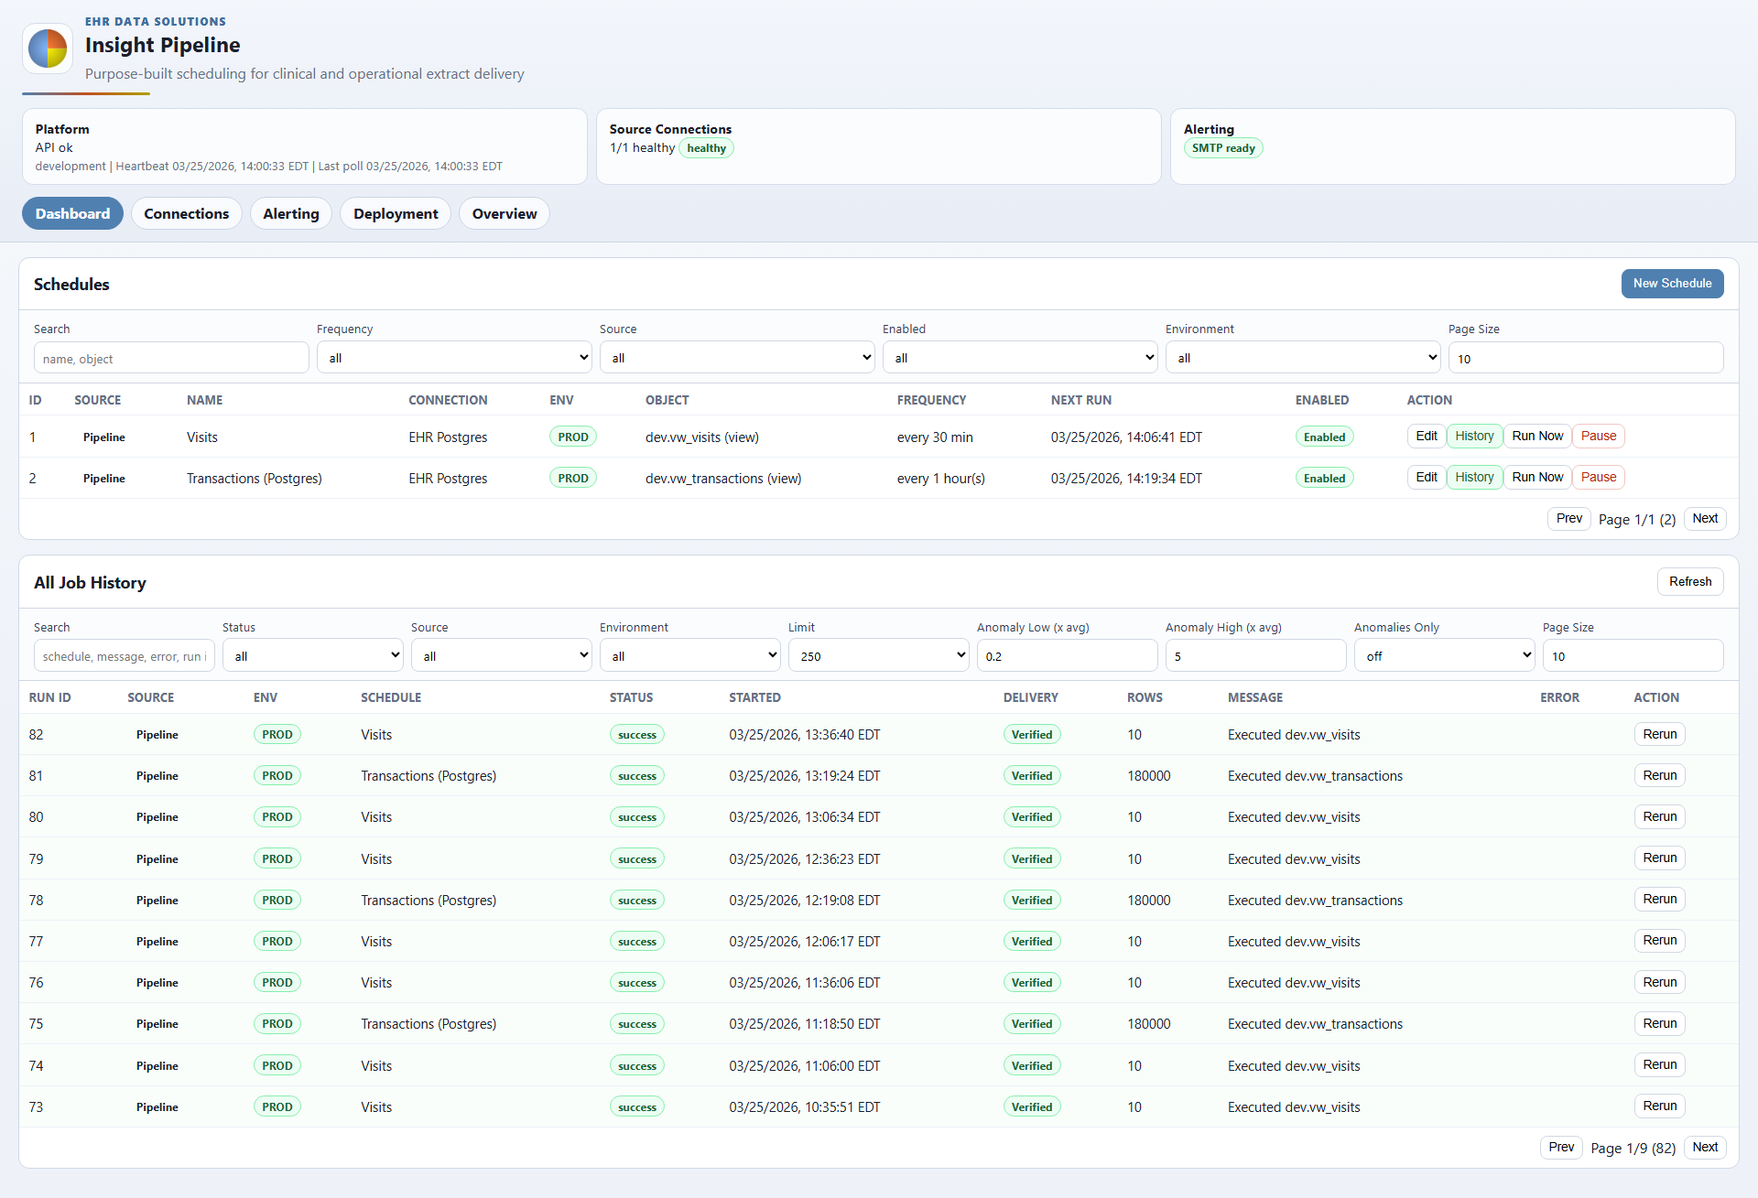
Task: Pause the Visits schedule
Action: tap(1598, 436)
